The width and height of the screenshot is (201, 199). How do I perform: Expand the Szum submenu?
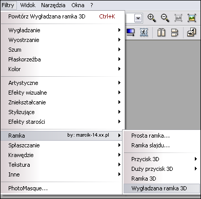[63, 50]
